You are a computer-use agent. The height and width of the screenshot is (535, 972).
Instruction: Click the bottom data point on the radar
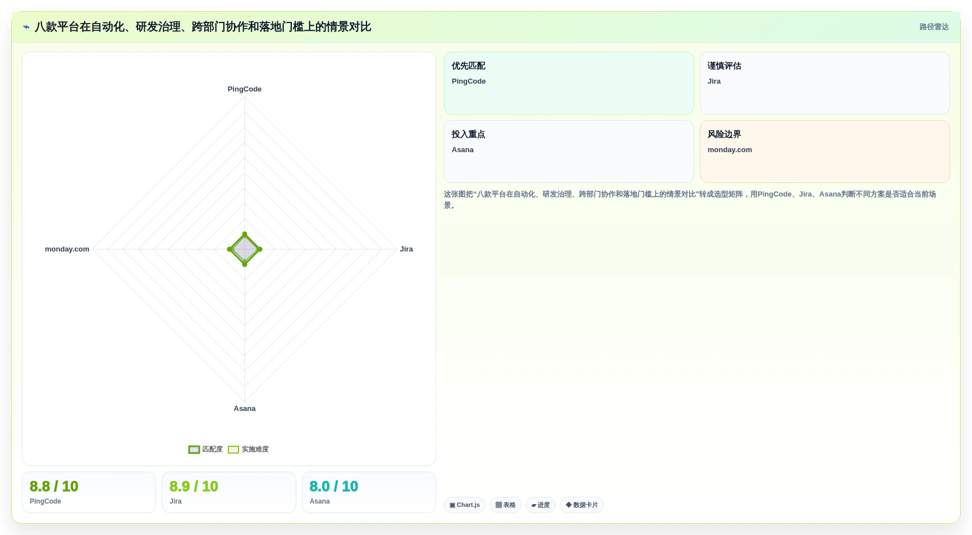(x=245, y=264)
